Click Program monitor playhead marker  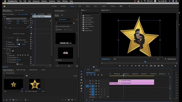[145, 62]
